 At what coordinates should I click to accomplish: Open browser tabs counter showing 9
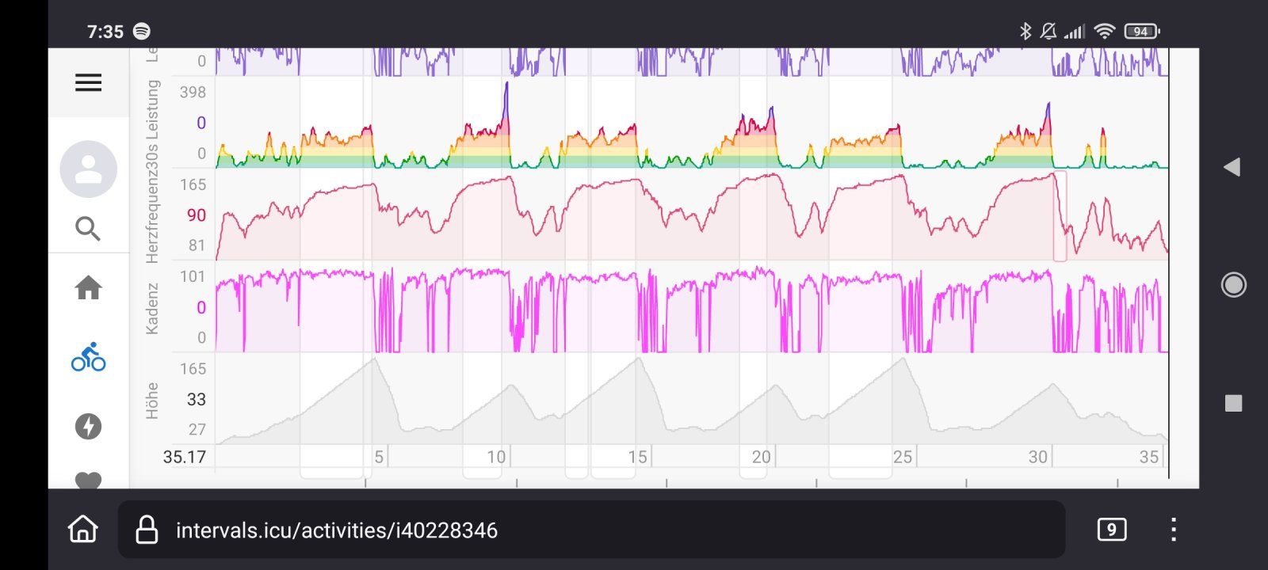(x=1111, y=530)
